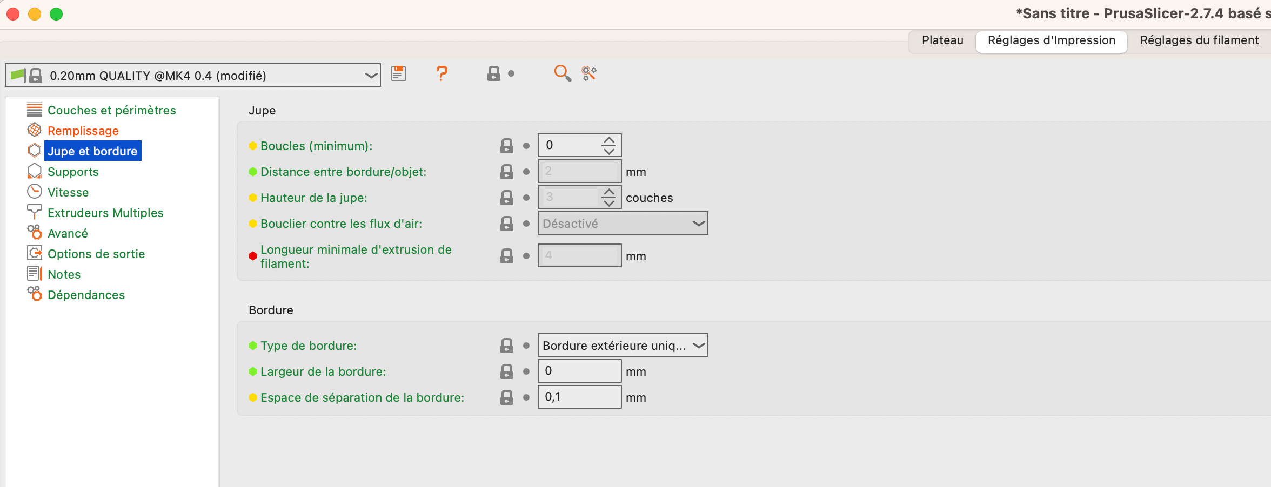Click the Boucles (minimum) label link
This screenshot has height=487, width=1271.
point(316,146)
